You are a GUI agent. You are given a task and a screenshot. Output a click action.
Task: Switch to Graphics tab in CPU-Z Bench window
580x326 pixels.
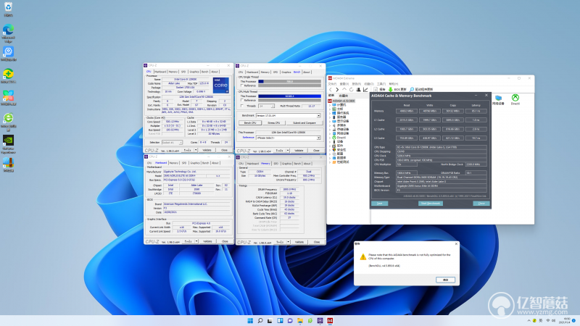[x=286, y=72]
